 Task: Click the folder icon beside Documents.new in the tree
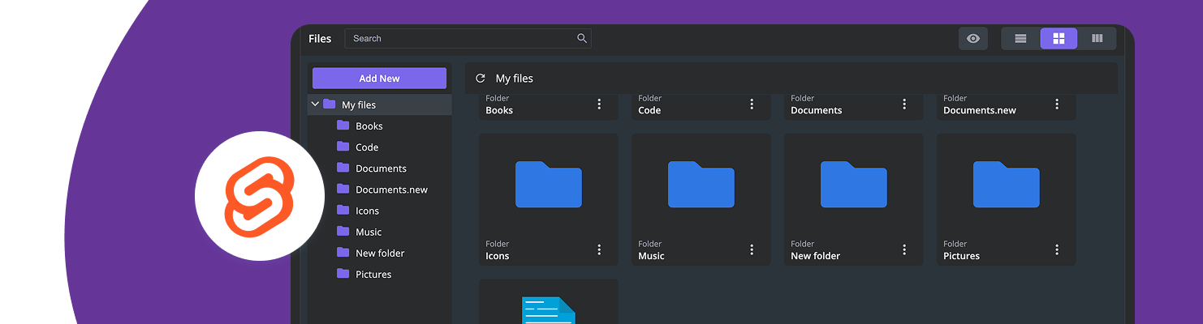tap(343, 190)
